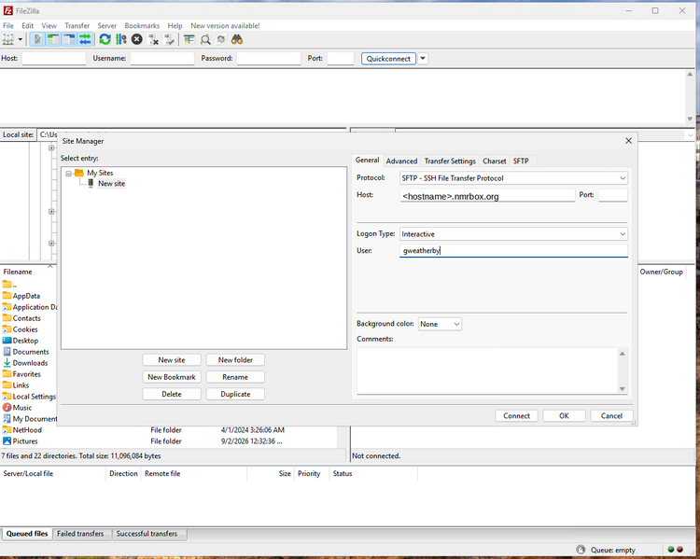Toggle directory comparison magnifier icon
Screen dimensions: 700x559
(205, 40)
